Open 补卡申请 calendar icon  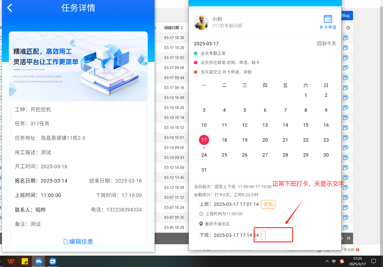[x=328, y=19]
